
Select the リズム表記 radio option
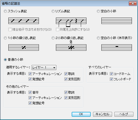coord(53,11)
